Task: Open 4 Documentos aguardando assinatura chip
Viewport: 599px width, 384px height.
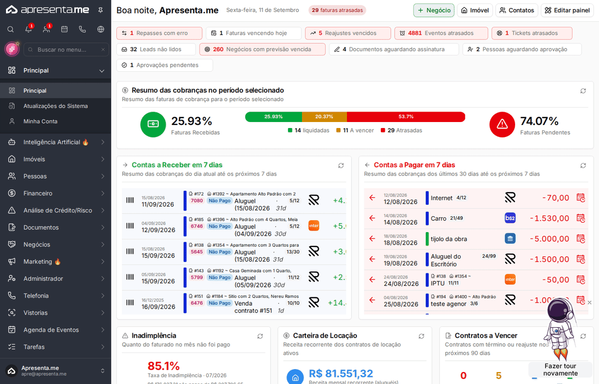Action: (394, 49)
